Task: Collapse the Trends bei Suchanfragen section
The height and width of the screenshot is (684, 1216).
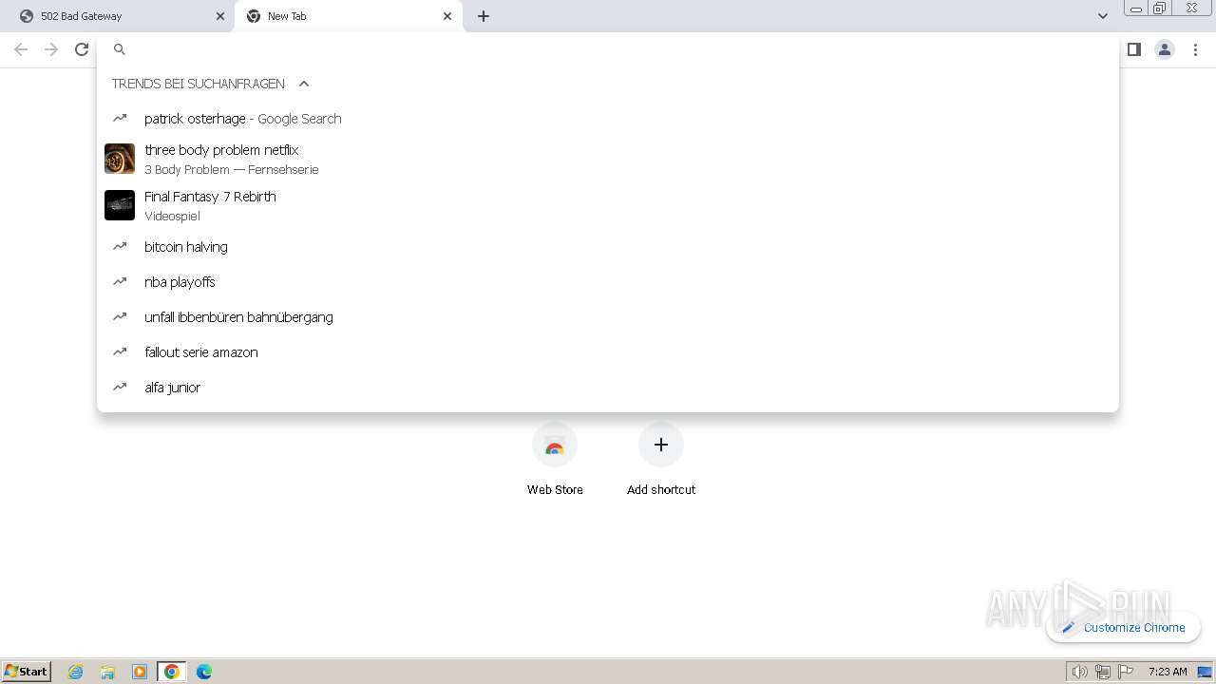Action: 304,84
